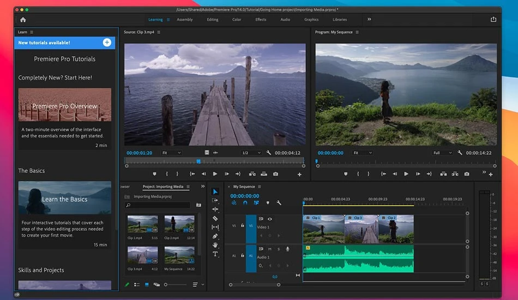Open Program playback resolution Full dropdown

442,153
